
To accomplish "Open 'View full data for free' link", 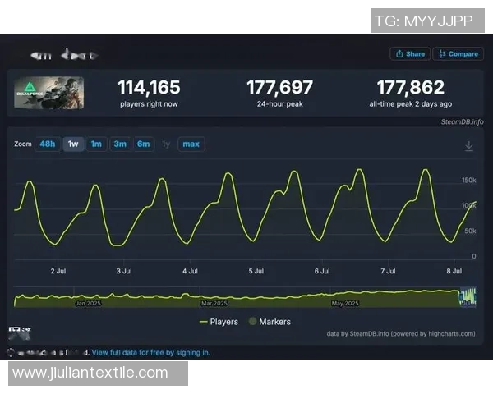I will 150,352.
